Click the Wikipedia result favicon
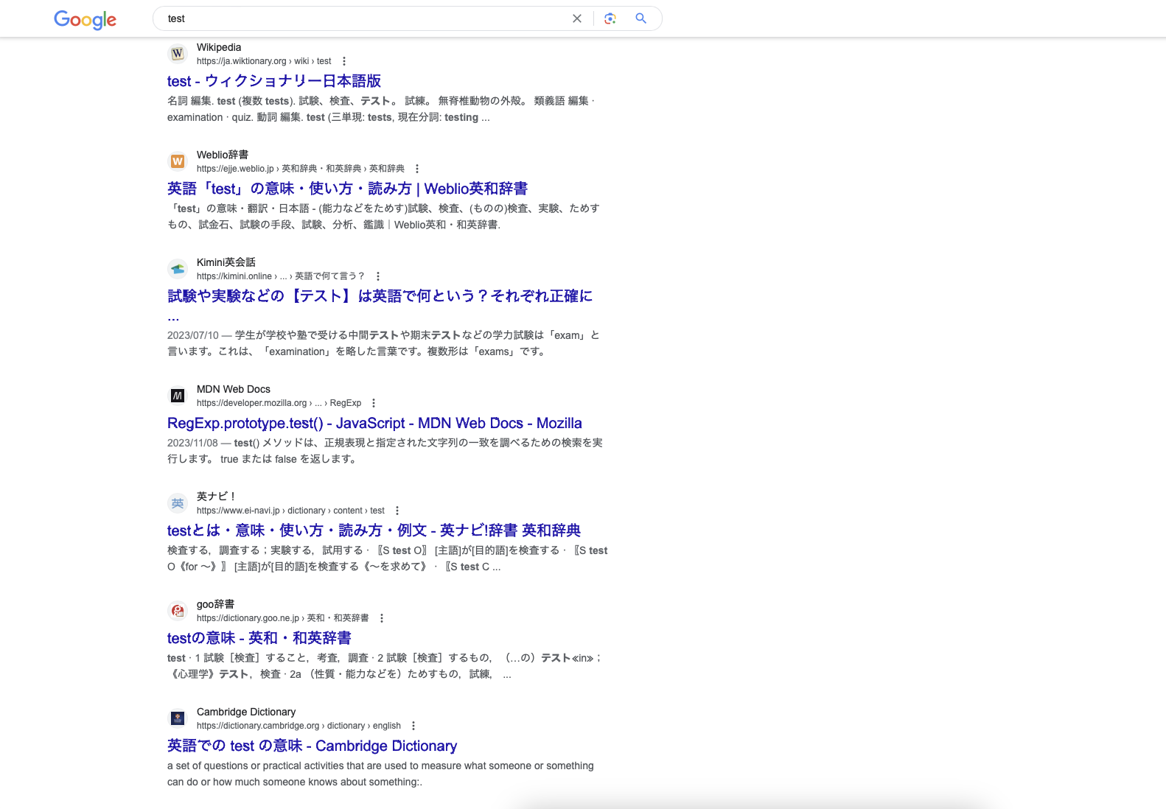 tap(178, 54)
